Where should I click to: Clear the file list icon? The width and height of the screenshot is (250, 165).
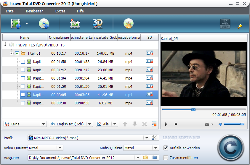coord(154,124)
